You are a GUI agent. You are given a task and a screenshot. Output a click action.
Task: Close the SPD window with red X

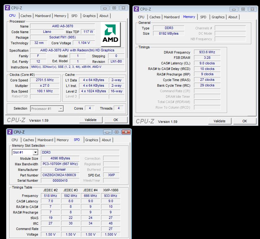[126, 132]
